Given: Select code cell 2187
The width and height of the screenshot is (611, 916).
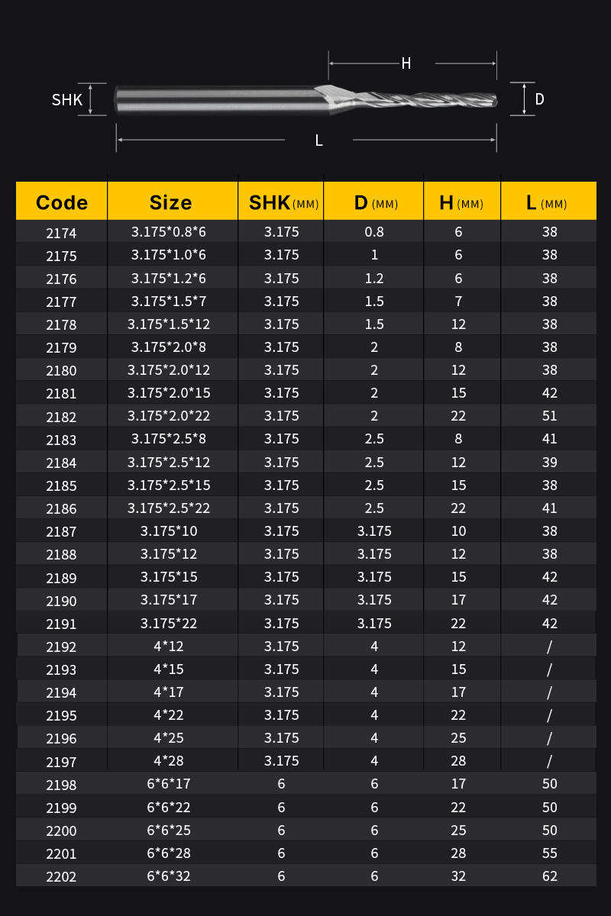Looking at the screenshot, I should [x=61, y=531].
